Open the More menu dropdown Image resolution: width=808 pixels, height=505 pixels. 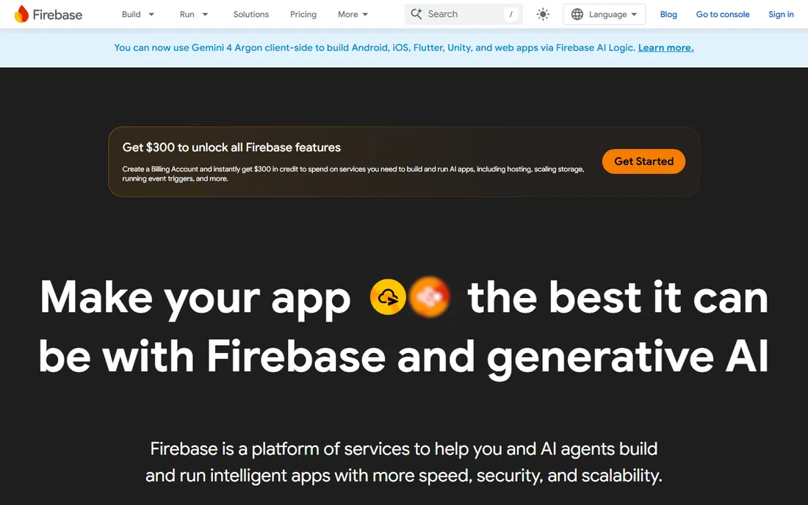tap(353, 15)
